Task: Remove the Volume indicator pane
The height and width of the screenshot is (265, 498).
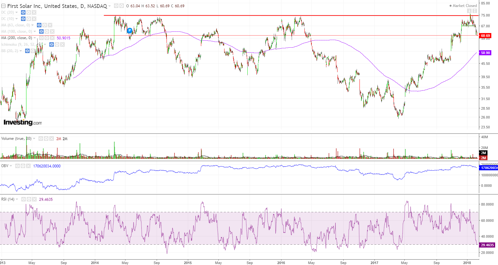Action: coord(52,139)
